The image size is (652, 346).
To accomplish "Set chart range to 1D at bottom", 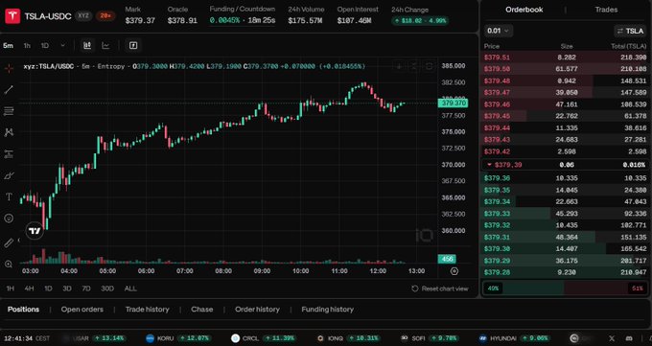I will (48, 288).
